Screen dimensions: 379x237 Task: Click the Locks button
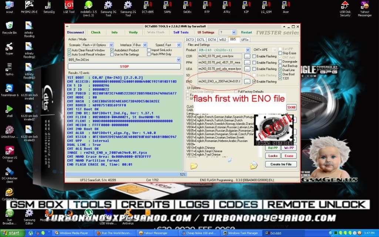(x=273, y=156)
